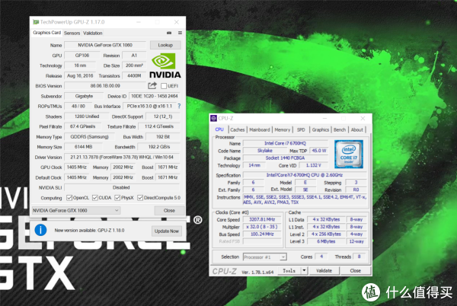Click the Max TDP 45.0 W value
Viewport: 457px width, 306px height.
click(x=319, y=151)
